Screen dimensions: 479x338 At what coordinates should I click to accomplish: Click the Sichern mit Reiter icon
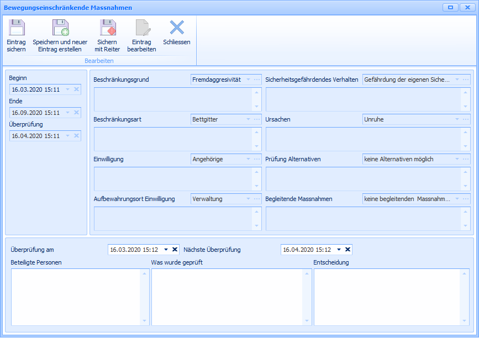tap(107, 28)
